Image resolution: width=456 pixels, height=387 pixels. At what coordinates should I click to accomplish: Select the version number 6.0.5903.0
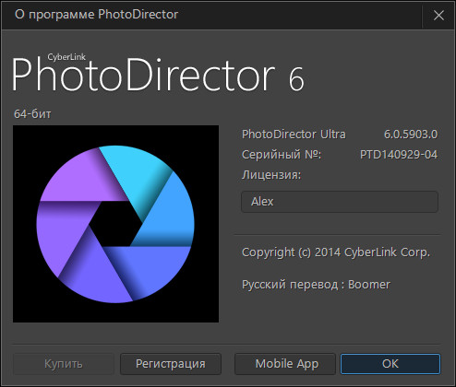point(411,135)
